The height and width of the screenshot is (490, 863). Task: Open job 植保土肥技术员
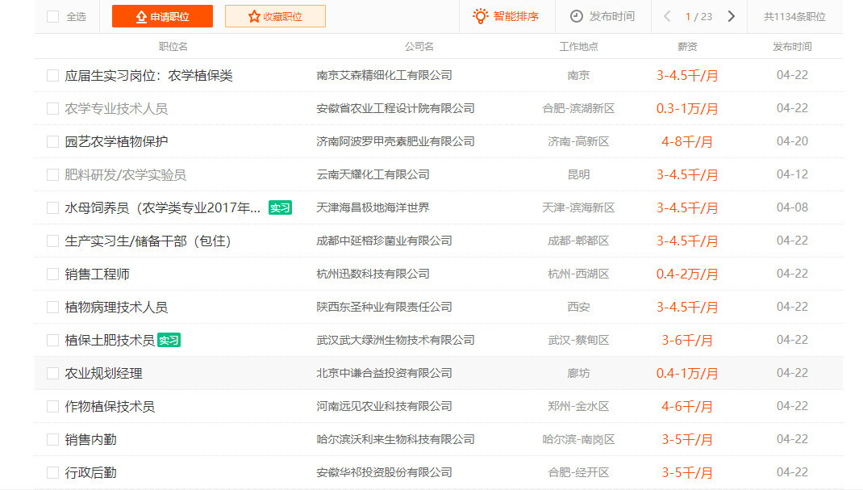(x=110, y=340)
